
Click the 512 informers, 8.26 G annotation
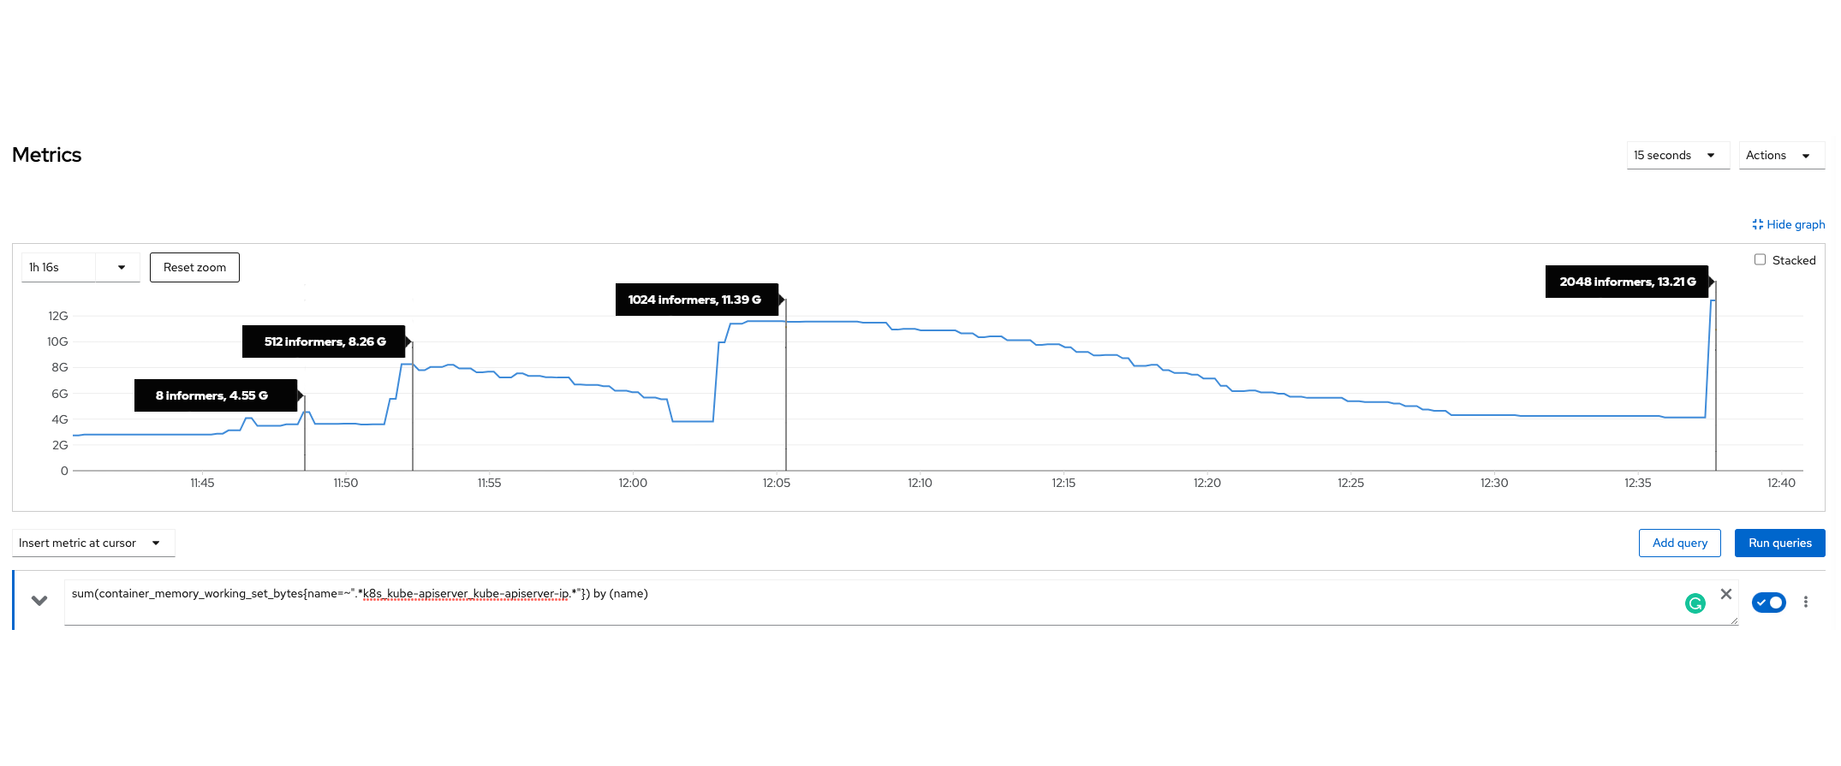(x=324, y=341)
